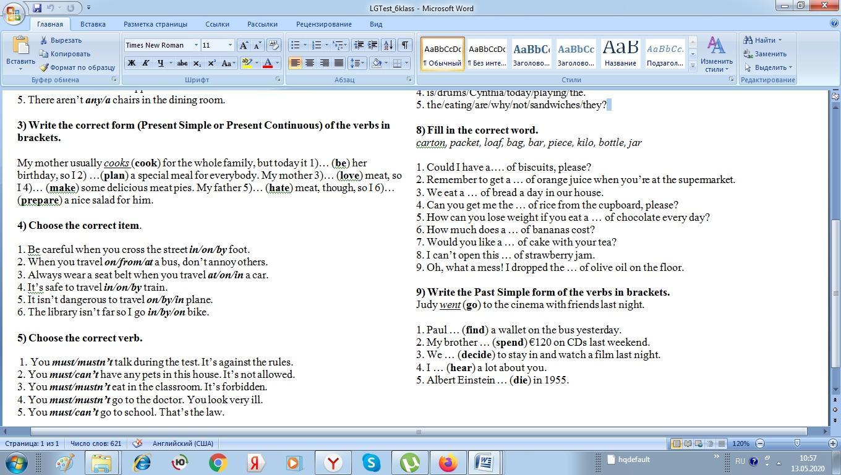Switch to the Главная tab
Image resolution: width=841 pixels, height=475 pixels.
tap(49, 24)
